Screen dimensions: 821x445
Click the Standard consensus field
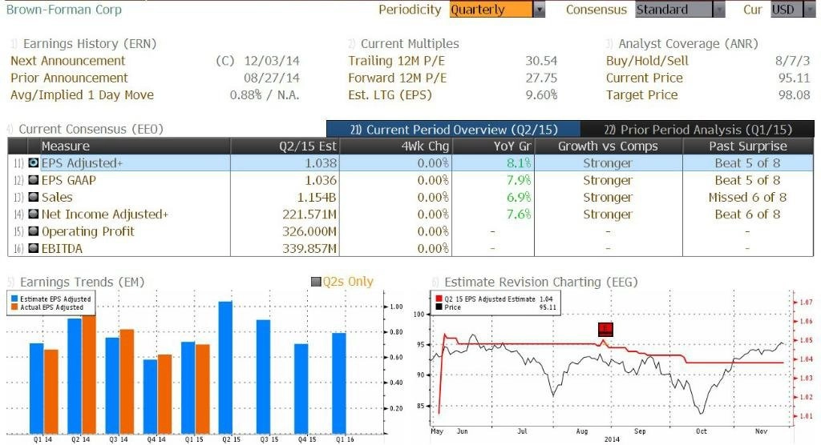point(673,10)
